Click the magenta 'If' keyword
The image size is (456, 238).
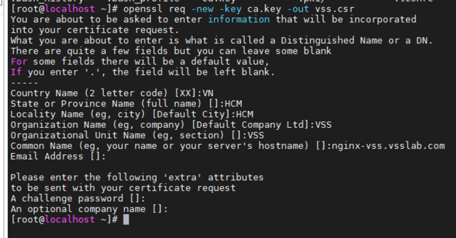[16, 72]
